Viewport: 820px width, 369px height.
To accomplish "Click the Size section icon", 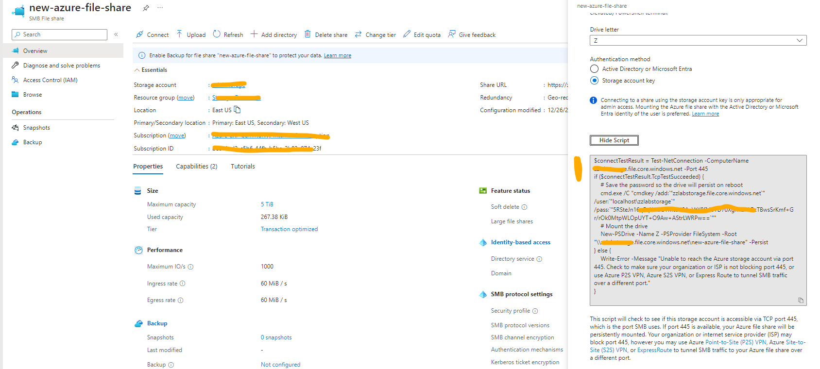I will [138, 191].
